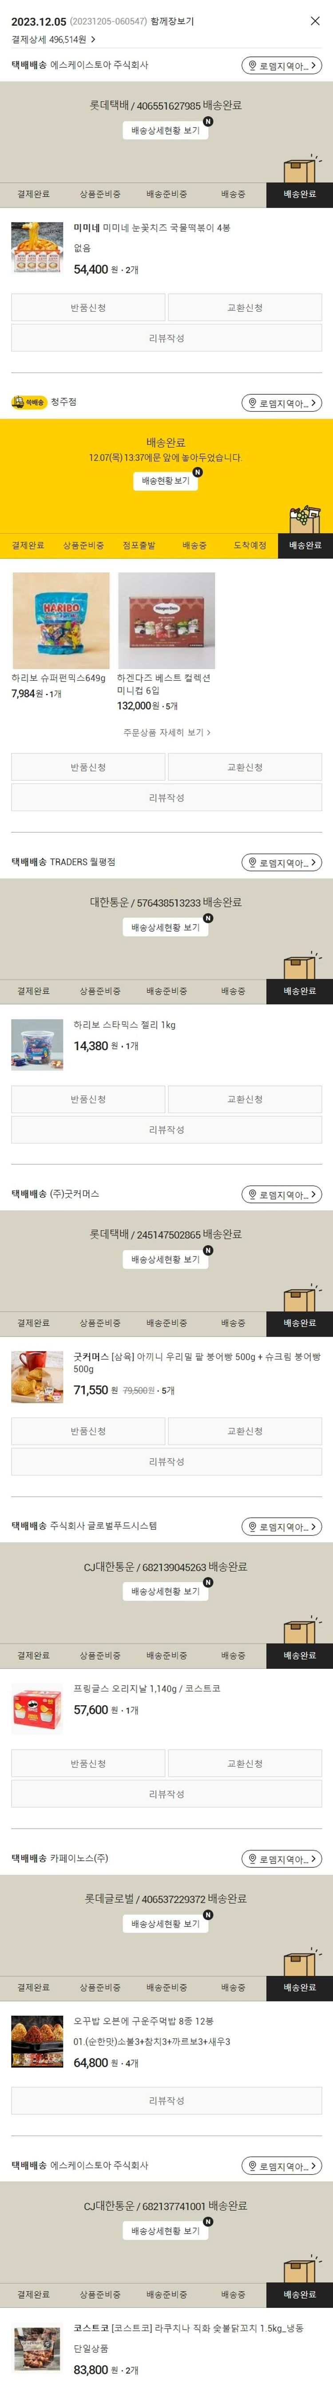Open the delivery address pin for 청주점 쓱배송

[281, 403]
